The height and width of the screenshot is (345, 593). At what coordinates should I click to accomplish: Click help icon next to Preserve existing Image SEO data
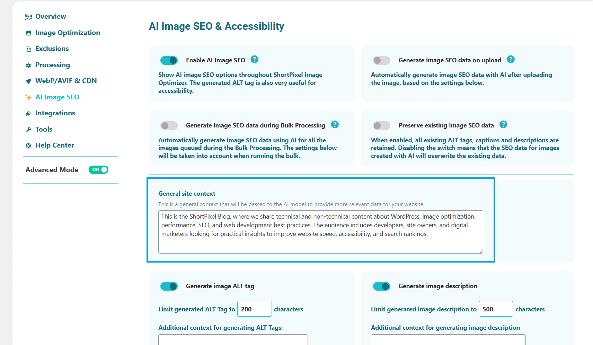503,125
